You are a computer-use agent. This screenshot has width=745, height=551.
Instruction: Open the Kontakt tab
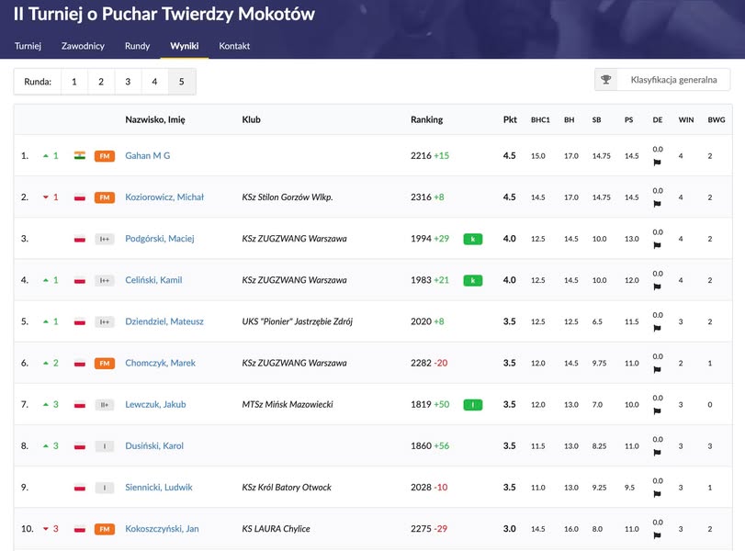click(234, 46)
